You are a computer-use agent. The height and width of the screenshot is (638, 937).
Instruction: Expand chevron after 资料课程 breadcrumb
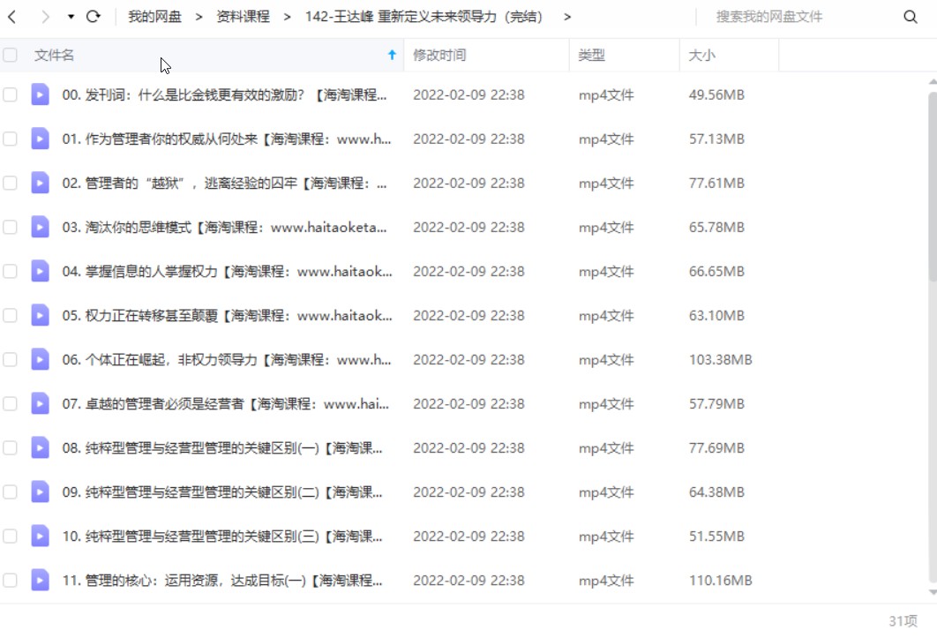click(288, 17)
